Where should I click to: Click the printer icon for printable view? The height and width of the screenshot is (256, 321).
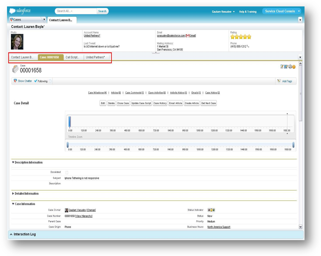tap(290, 67)
